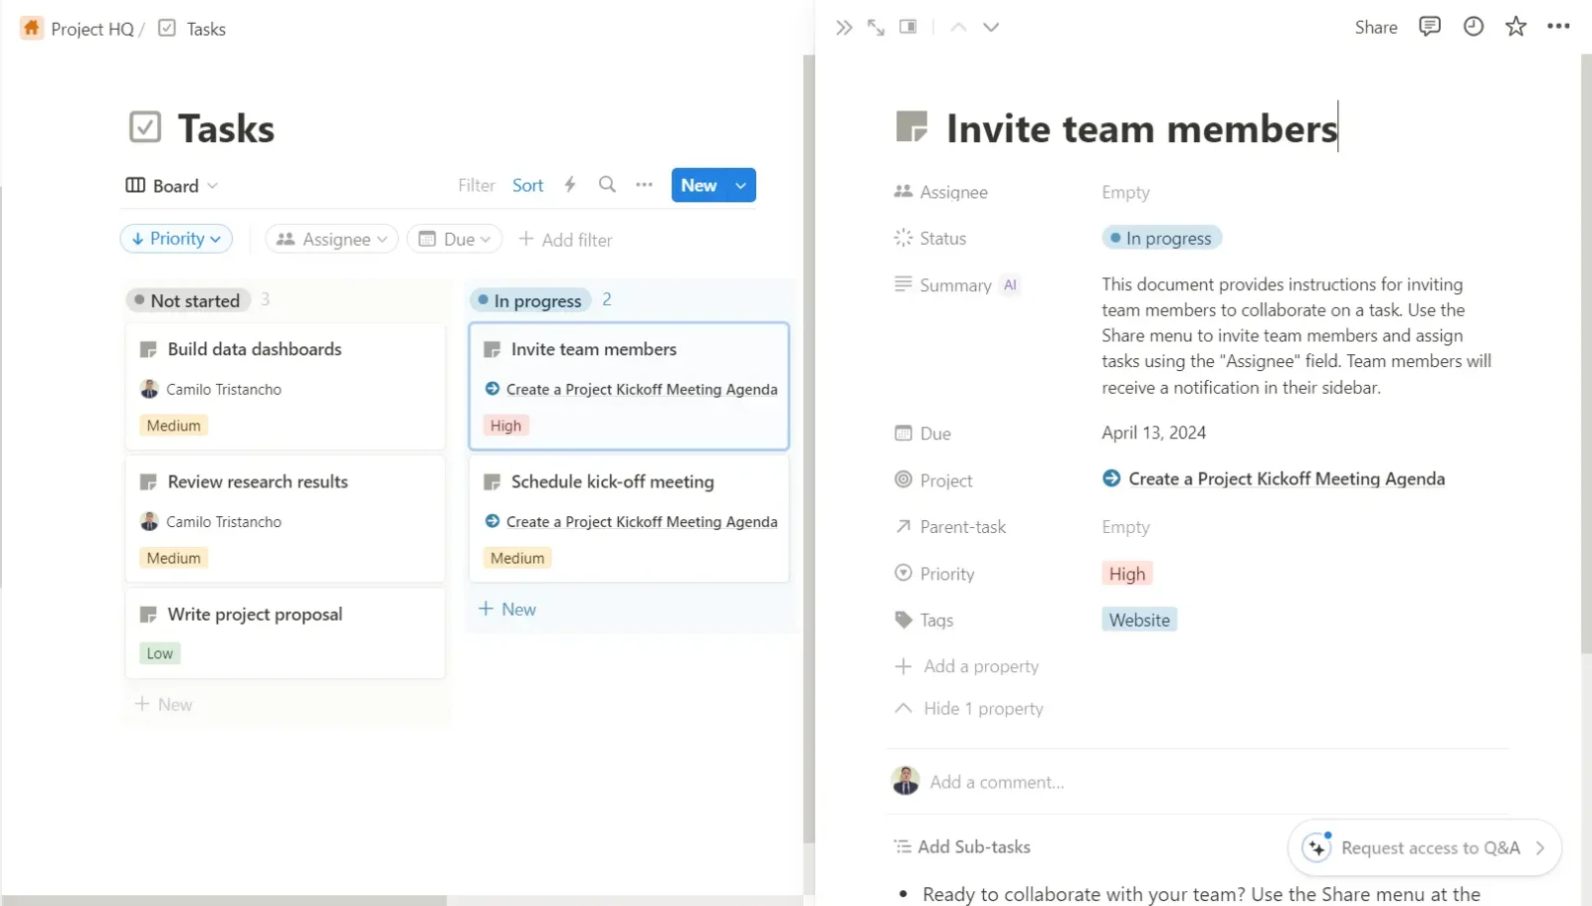This screenshot has height=906, width=1592.
Task: Click Tasks breadcrumb item
Action: pyautogui.click(x=206, y=29)
